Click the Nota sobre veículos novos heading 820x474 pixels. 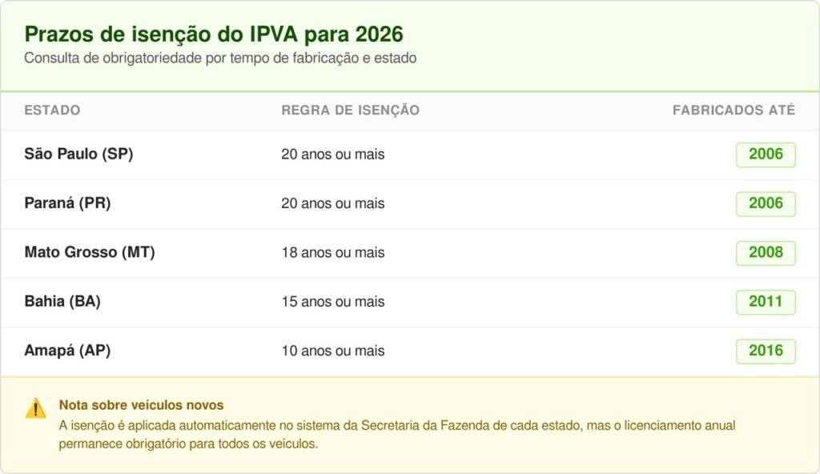click(x=141, y=405)
